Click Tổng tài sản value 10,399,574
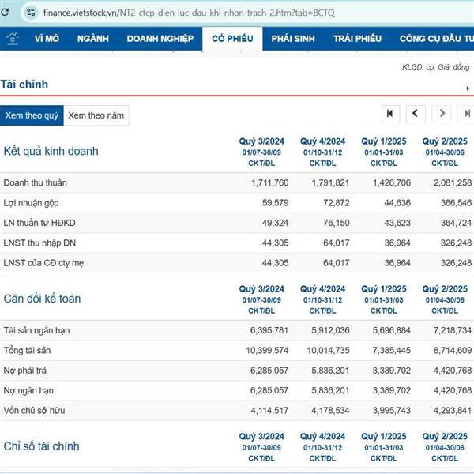Screen dimensions: 474x474 pos(267,350)
